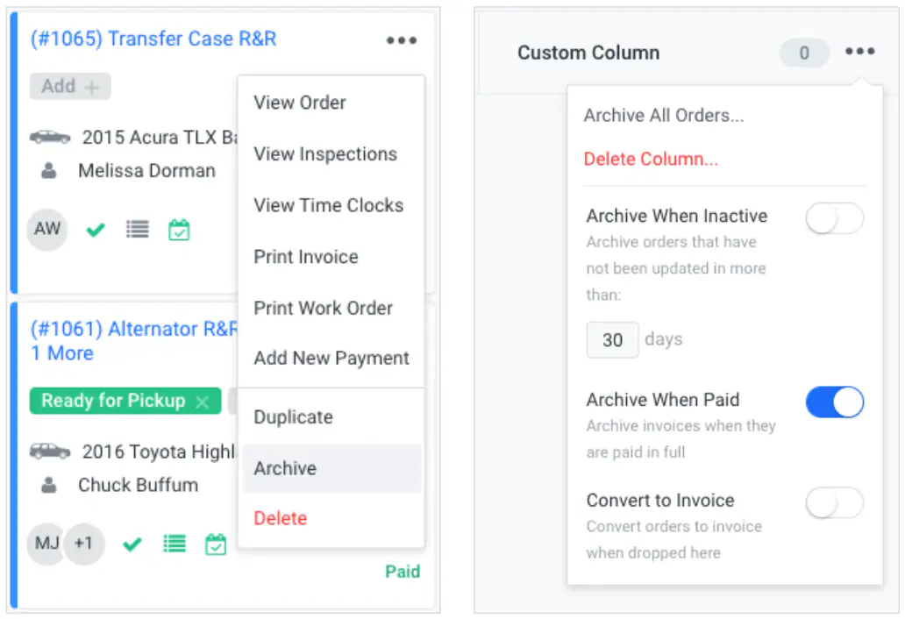Click the green checkmark on order #1065

pos(96,231)
